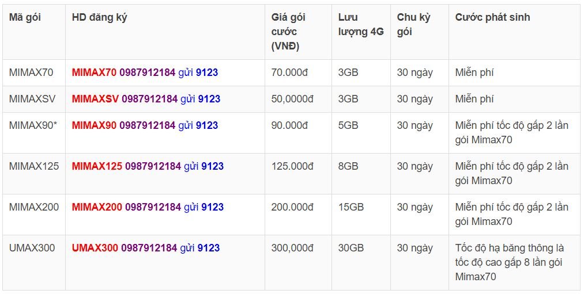The height and width of the screenshot is (294, 584).
Task: Click 'Miễn phí' in MIMAX70 row
Action: pyautogui.click(x=474, y=72)
